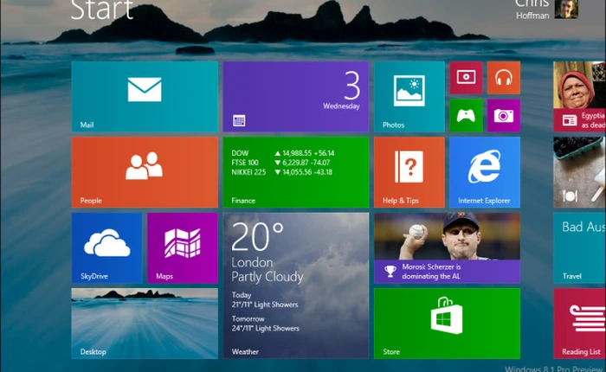Click Today's 21°/11° Light Showers forecast
This screenshot has height=372, width=606.
tap(265, 300)
